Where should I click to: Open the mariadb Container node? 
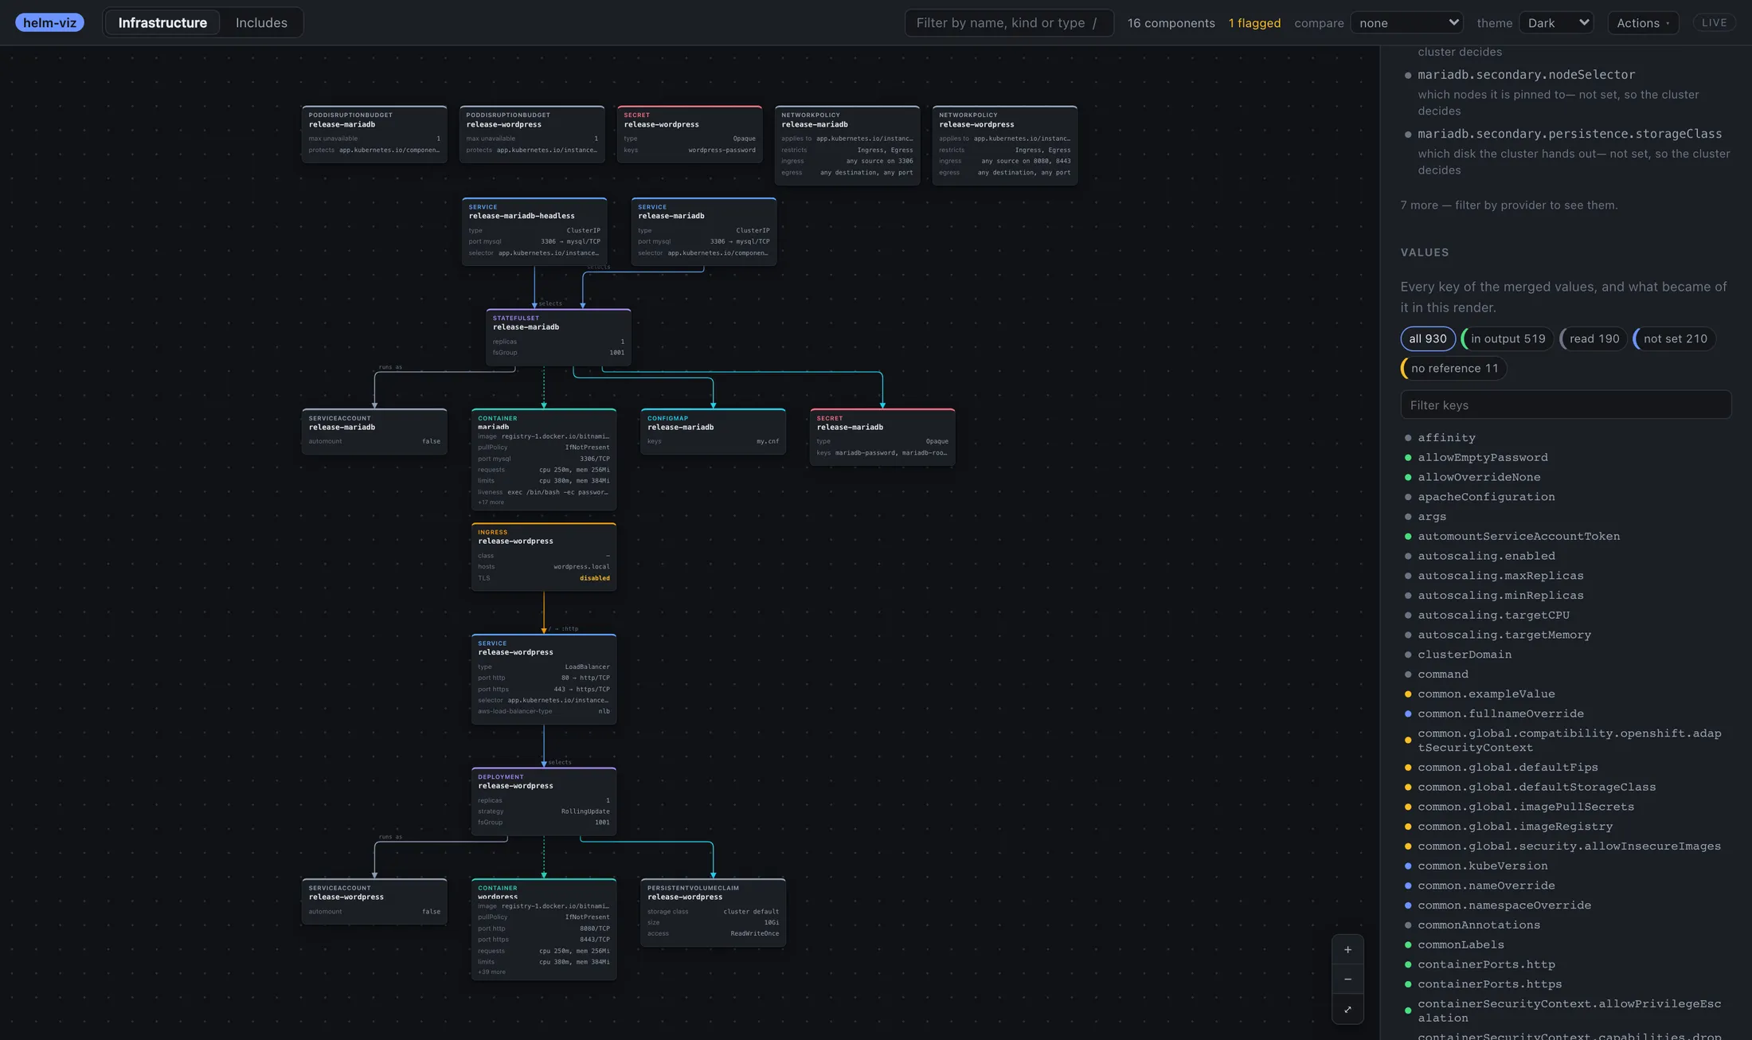coord(544,459)
